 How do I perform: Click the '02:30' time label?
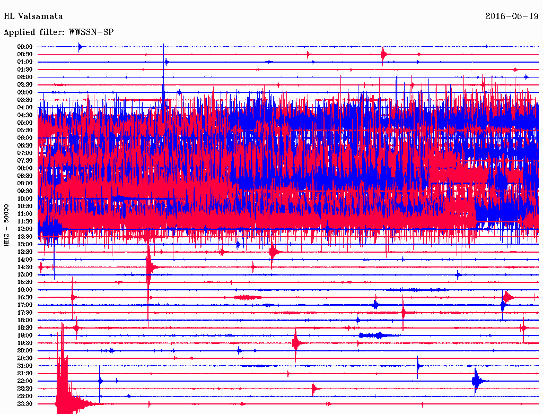(x=25, y=84)
